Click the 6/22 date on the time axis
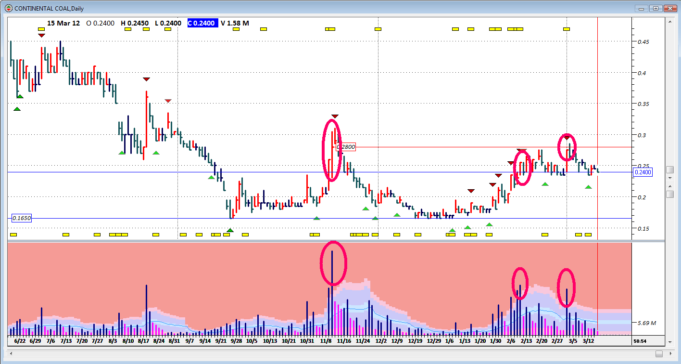This screenshot has height=364, width=681. pyautogui.click(x=20, y=340)
